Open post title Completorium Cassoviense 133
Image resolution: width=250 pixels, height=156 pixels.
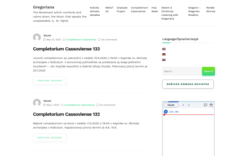coord(66,49)
